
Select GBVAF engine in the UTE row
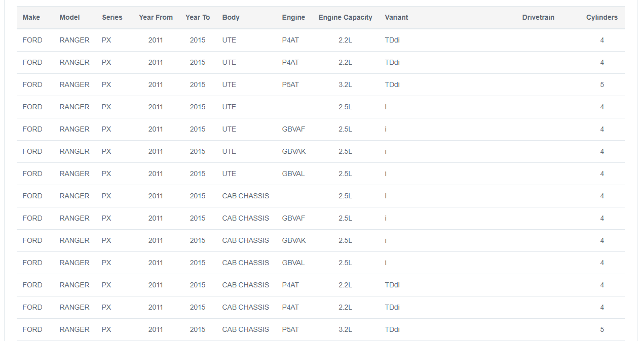point(294,129)
